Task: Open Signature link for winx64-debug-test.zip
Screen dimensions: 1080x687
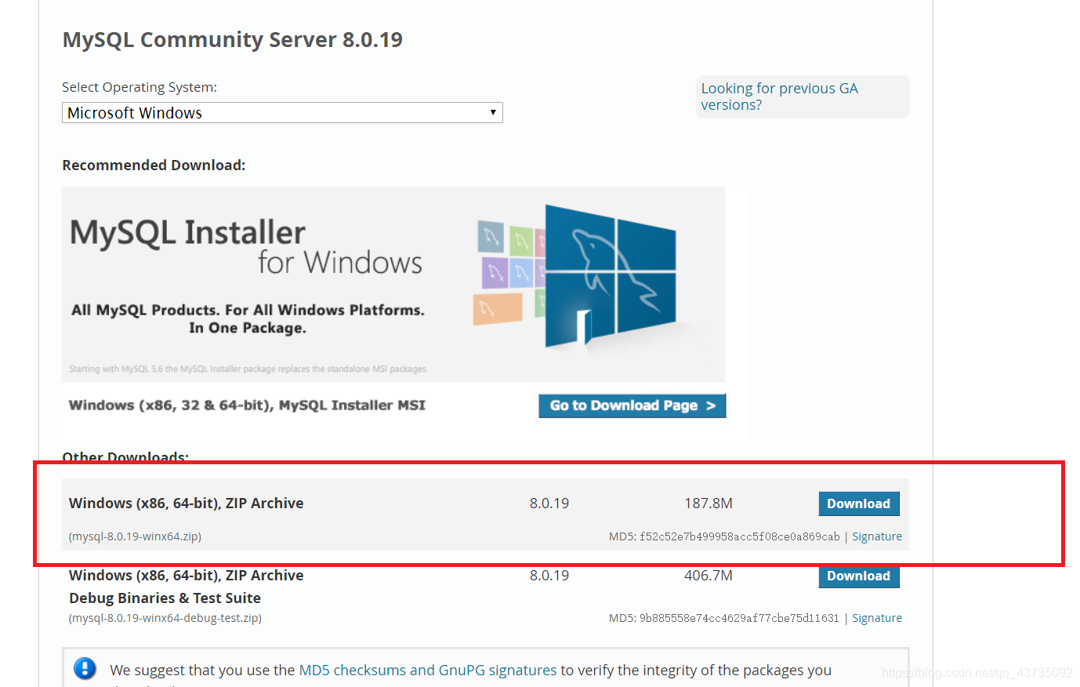Action: pyautogui.click(x=877, y=618)
